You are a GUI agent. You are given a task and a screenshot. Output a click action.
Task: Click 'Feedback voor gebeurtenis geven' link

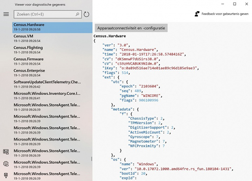224,14
